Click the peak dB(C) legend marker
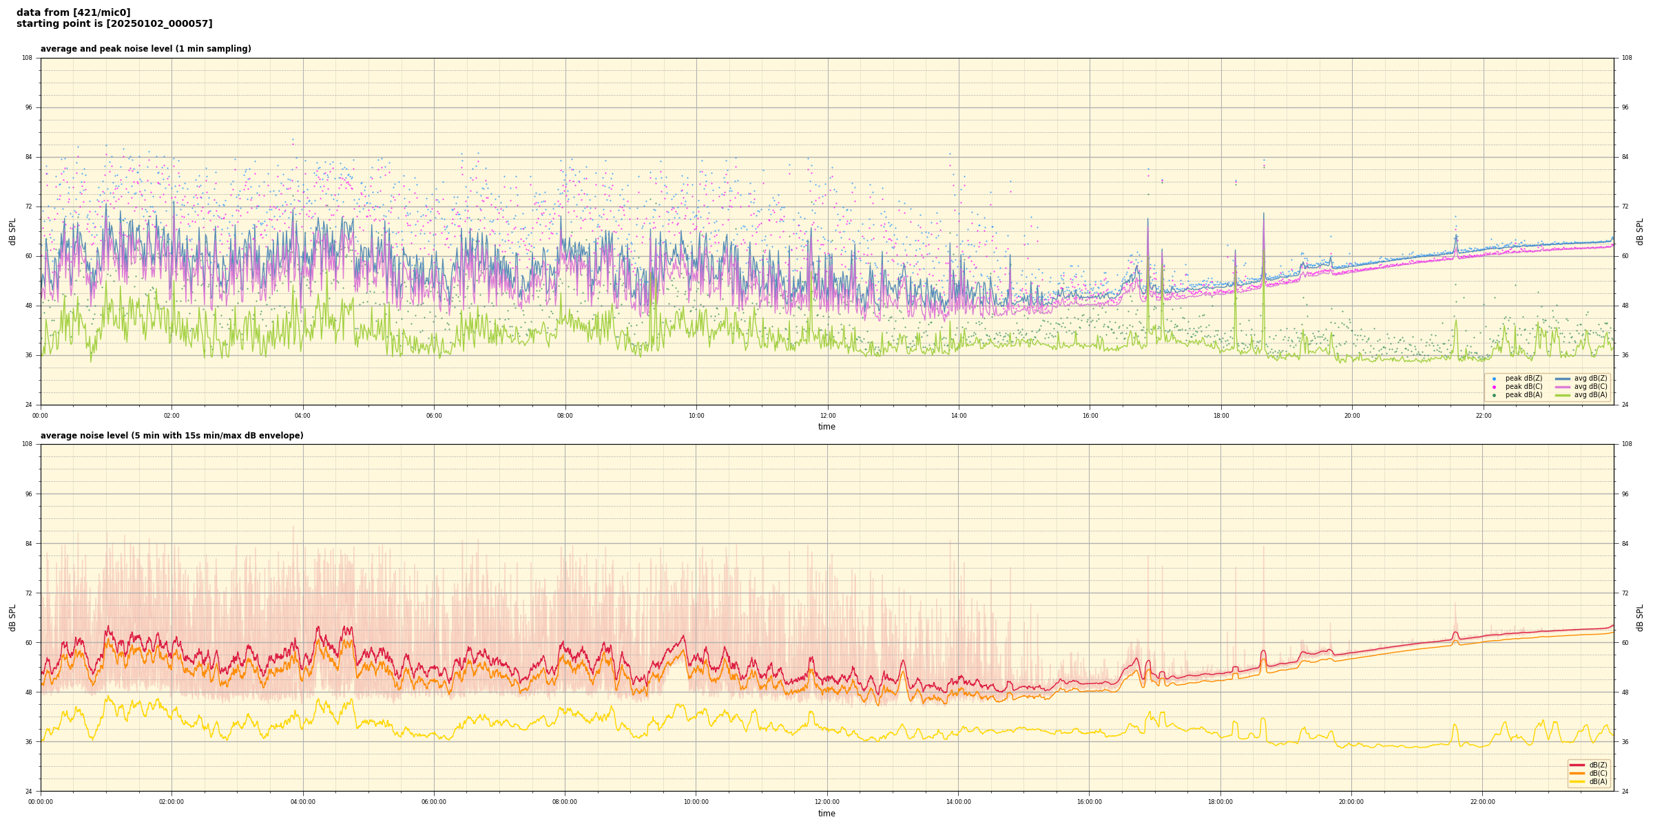 (1494, 387)
